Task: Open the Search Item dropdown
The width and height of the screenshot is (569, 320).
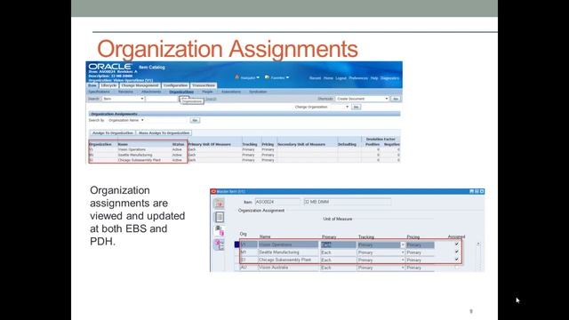Action: point(123,99)
